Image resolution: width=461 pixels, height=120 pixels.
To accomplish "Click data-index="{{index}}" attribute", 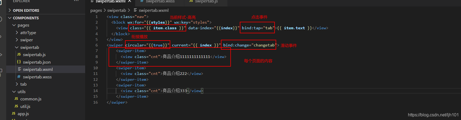I will pos(214,28).
